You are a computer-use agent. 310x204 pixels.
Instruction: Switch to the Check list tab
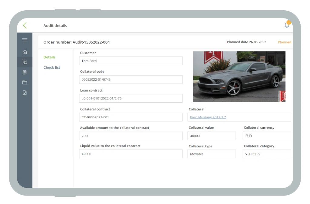click(52, 67)
